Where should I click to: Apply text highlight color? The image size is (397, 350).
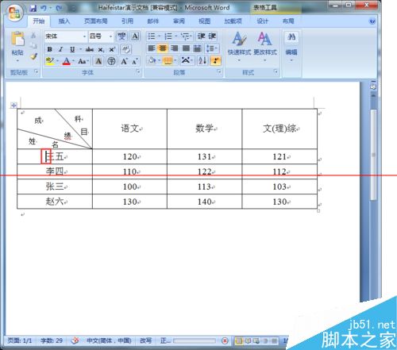pos(49,61)
